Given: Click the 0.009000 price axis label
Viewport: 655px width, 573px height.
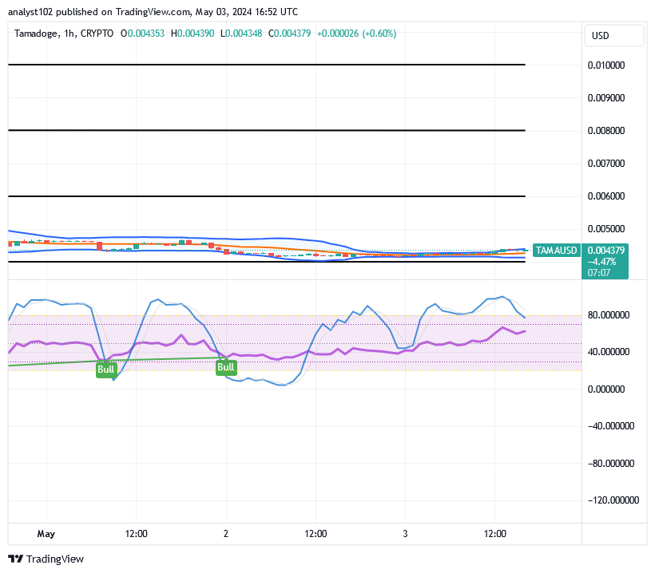Looking at the screenshot, I should pyautogui.click(x=606, y=97).
